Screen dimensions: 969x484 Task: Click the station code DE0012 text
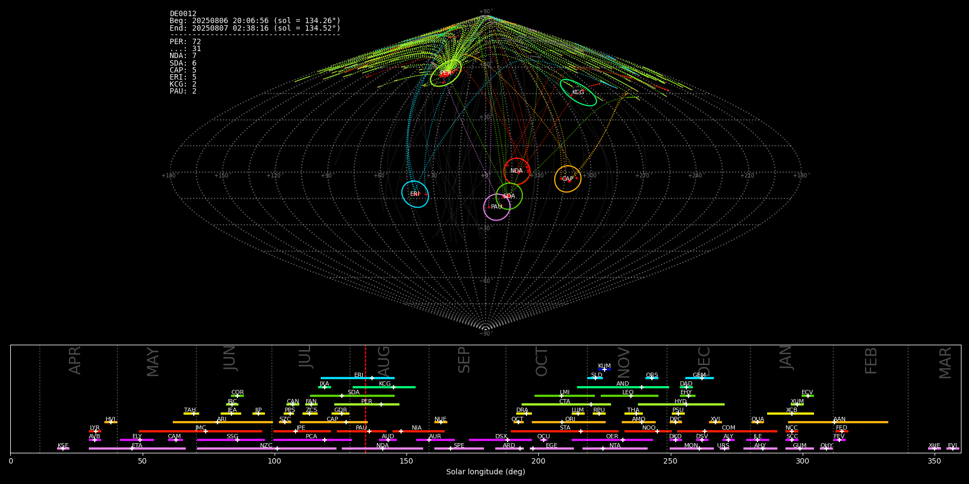(183, 14)
